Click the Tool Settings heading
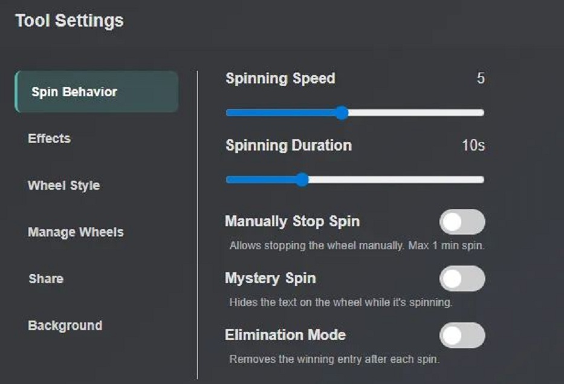564x384 pixels. (69, 21)
